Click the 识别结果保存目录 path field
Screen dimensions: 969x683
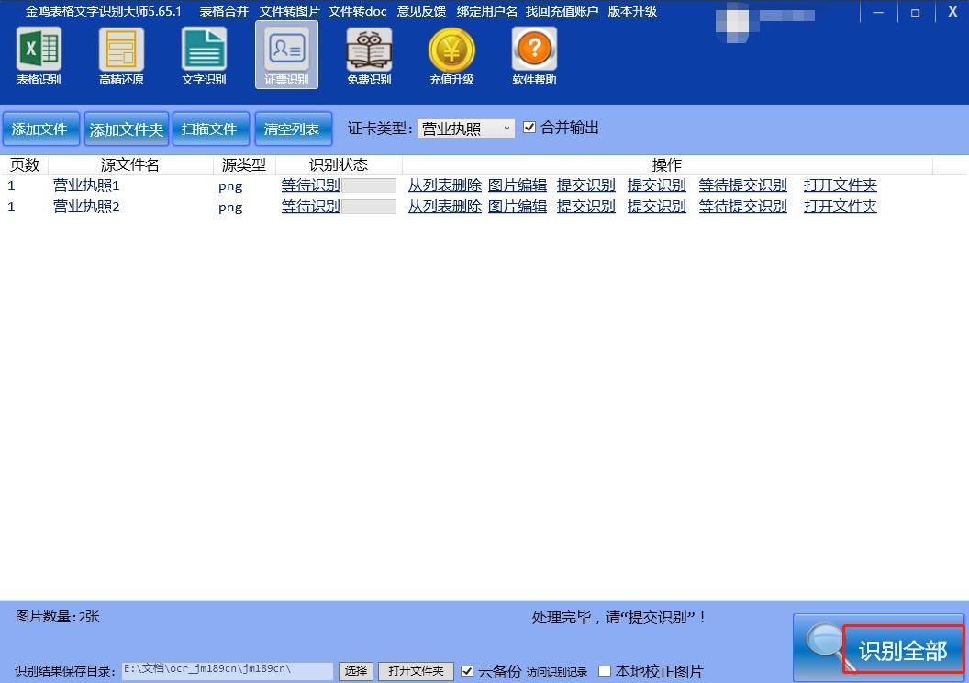228,671
